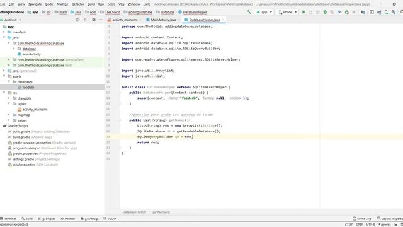The width and height of the screenshot is (403, 227).
Task: Click Attach Debugger to Android Process icon
Action: click(x=347, y=12)
